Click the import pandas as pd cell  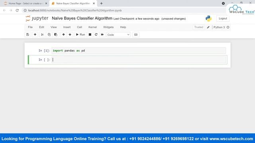coord(139,50)
